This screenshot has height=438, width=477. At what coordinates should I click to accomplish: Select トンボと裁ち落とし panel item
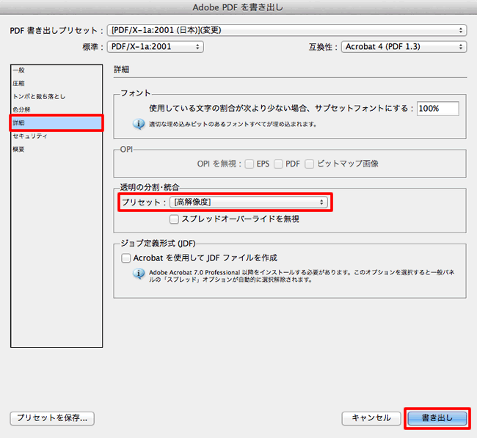pyautogui.click(x=57, y=96)
